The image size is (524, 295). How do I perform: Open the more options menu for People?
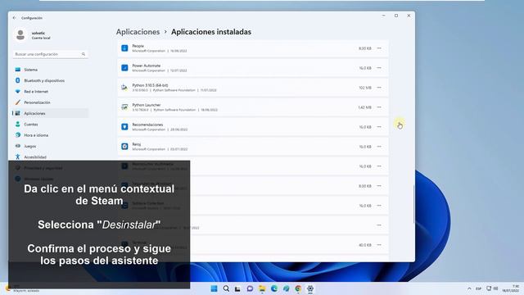click(x=379, y=48)
